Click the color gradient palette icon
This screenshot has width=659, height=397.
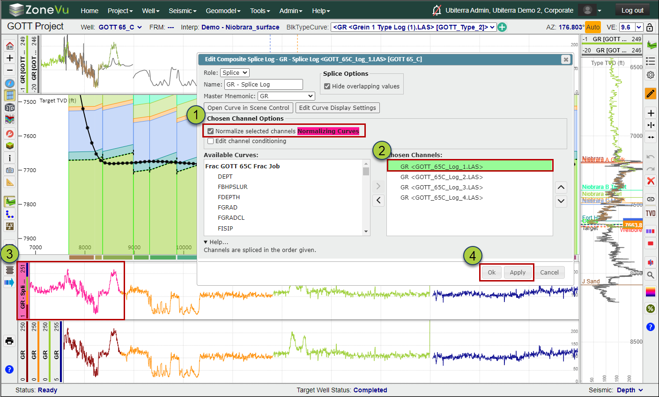pyautogui.click(x=651, y=292)
